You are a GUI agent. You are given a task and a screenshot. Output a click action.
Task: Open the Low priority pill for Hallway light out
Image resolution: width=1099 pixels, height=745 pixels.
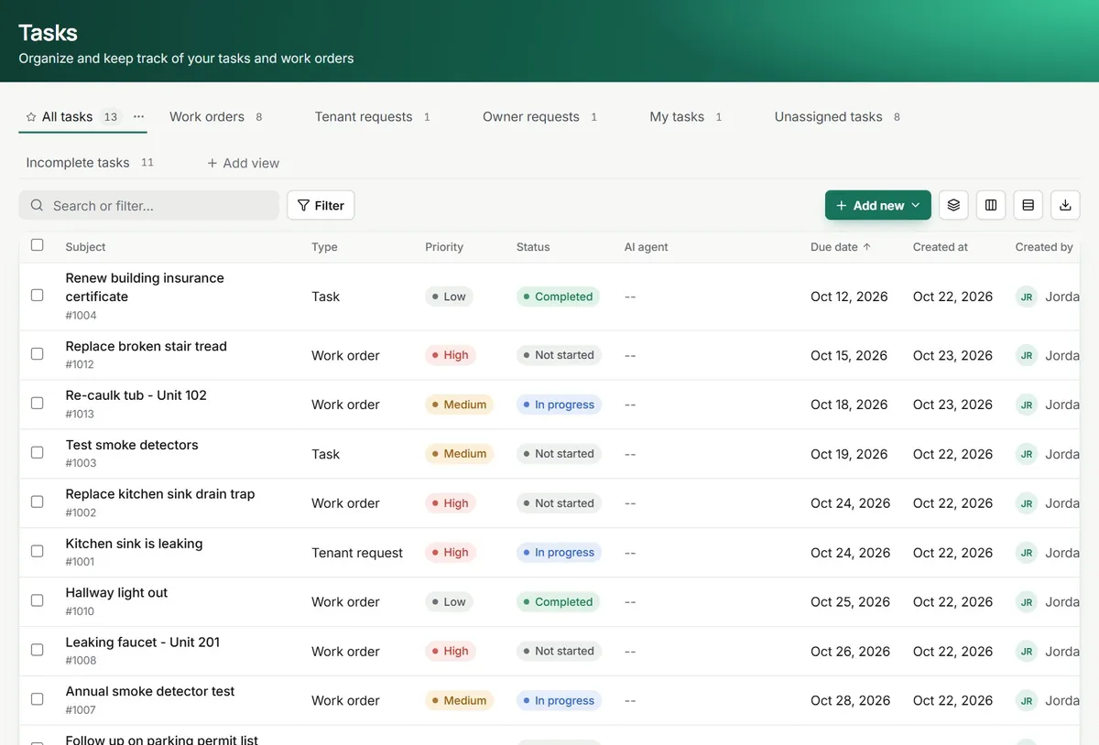[449, 602]
